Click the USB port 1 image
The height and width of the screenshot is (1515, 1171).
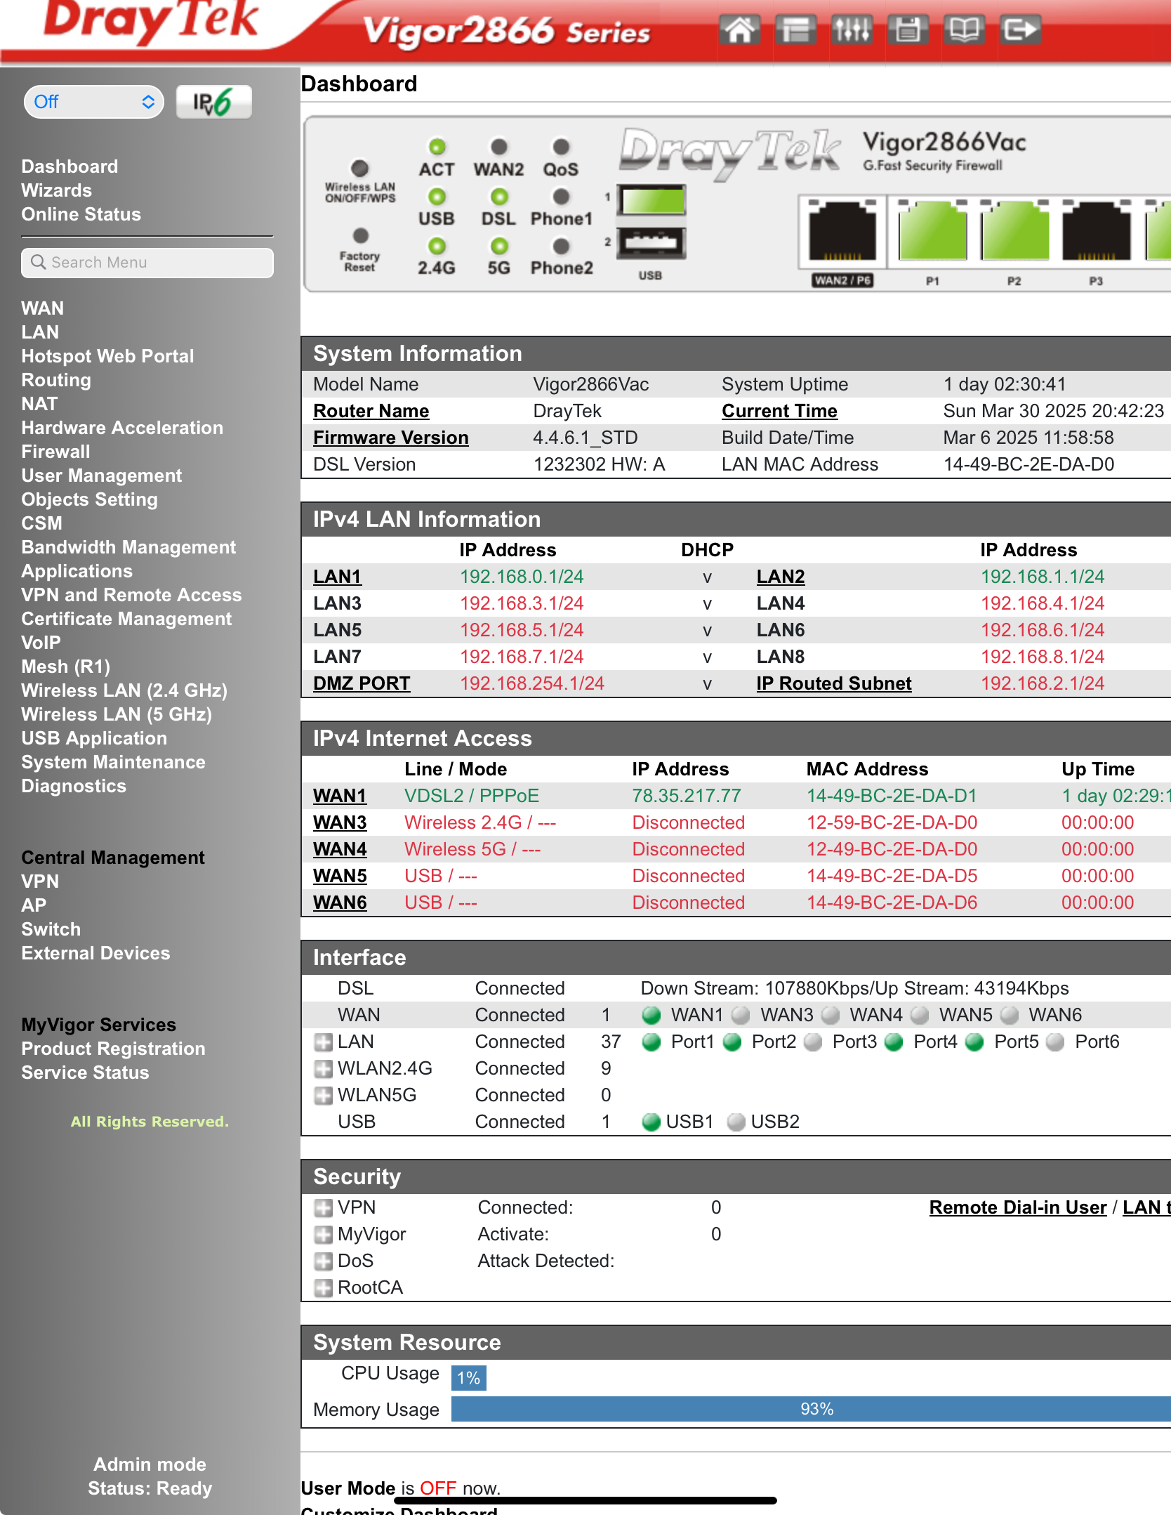click(651, 201)
